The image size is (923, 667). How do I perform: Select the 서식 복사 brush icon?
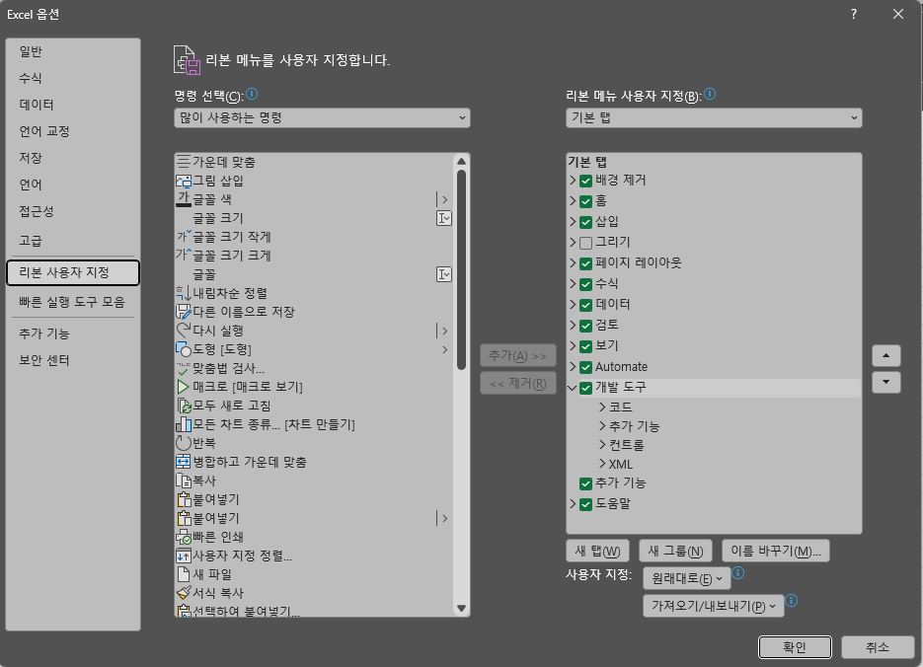pos(184,593)
